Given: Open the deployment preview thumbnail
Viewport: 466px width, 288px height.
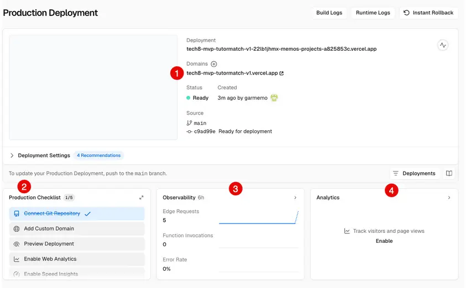Looking at the screenshot, I should 93,87.
